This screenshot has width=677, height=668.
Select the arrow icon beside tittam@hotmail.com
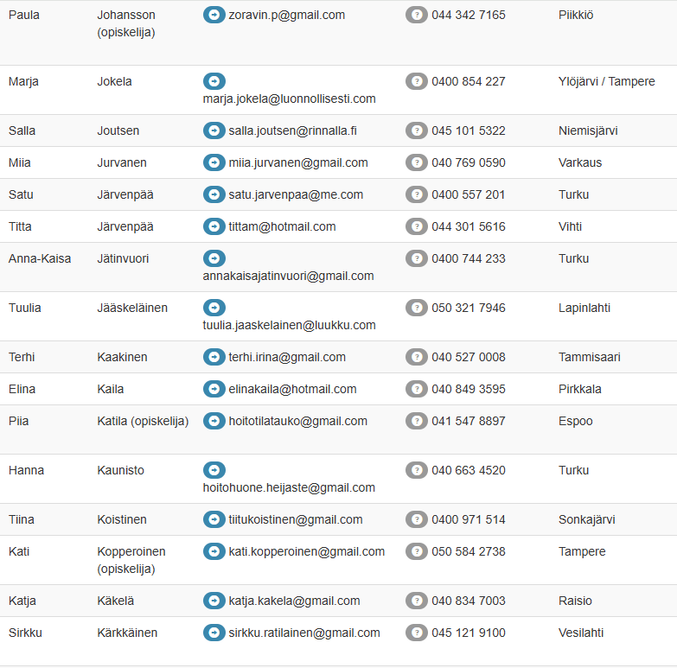(x=214, y=226)
